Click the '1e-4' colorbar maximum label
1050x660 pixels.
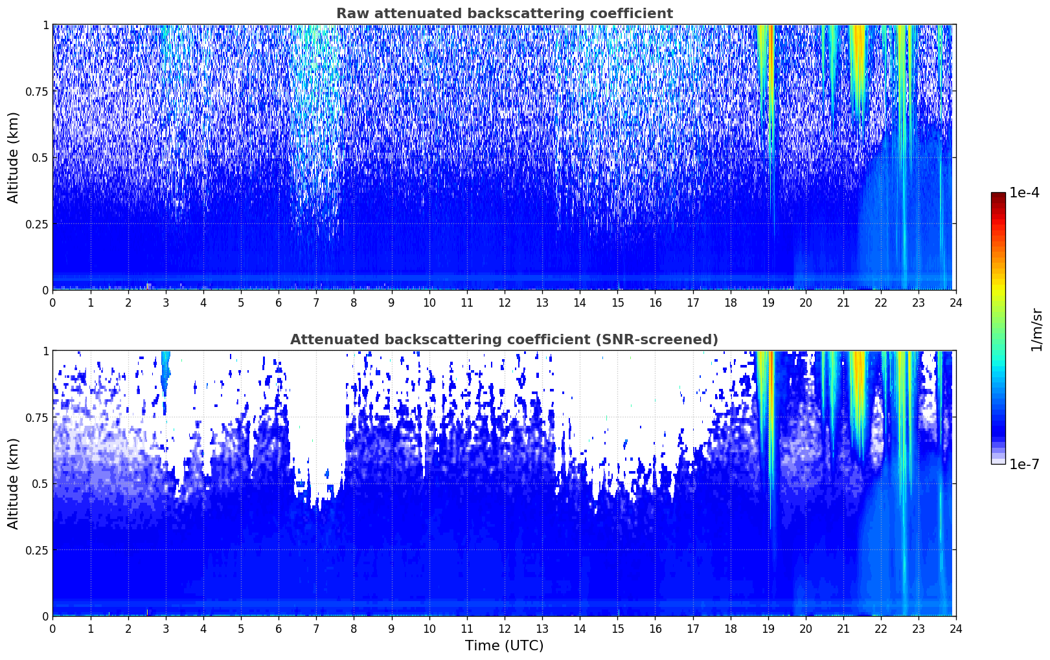coord(1024,193)
